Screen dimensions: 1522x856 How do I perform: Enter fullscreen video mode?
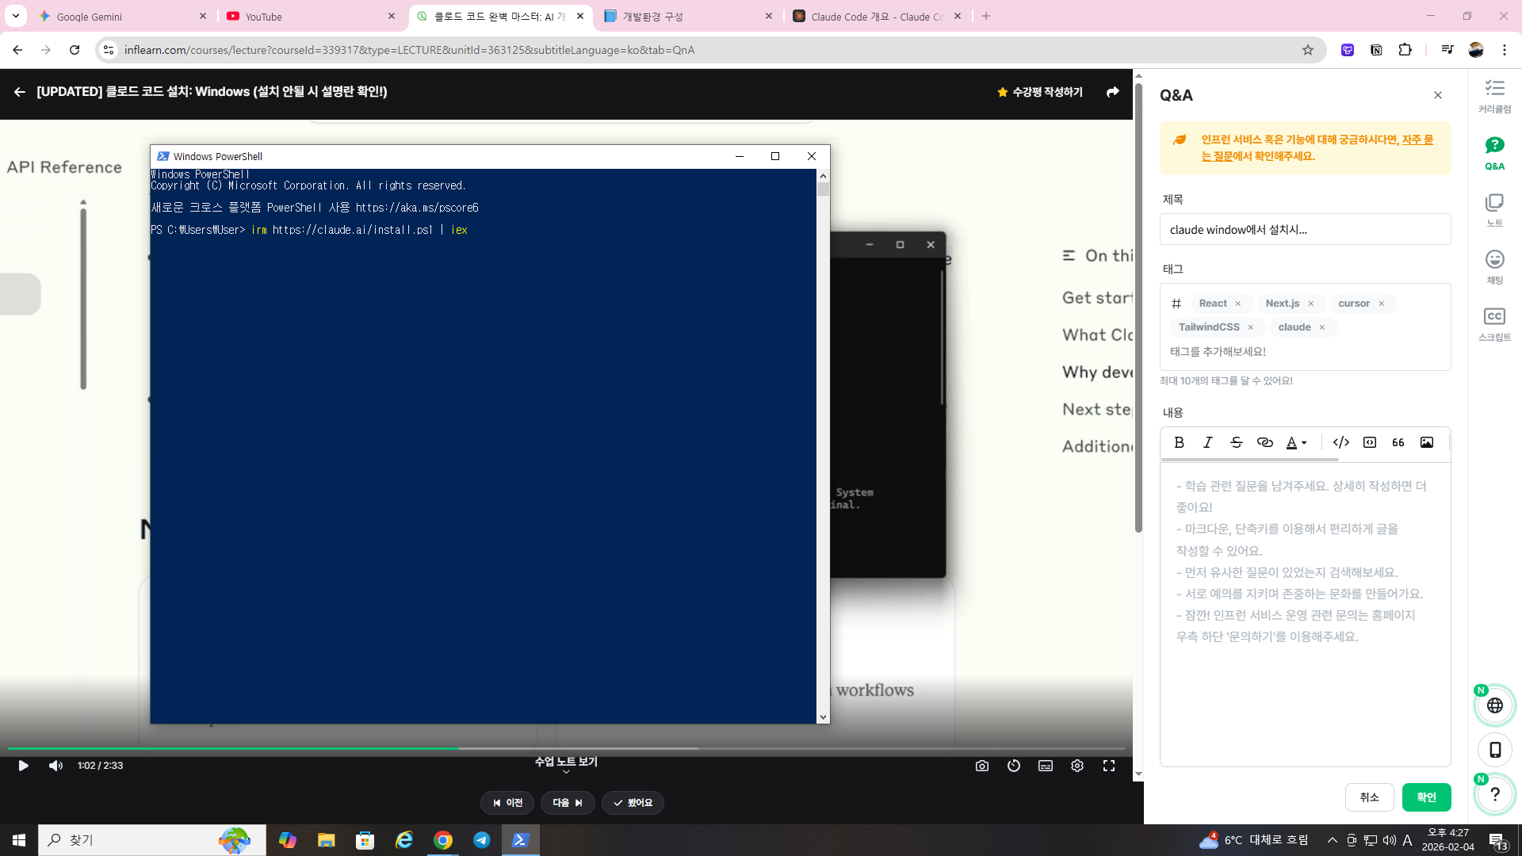(1108, 766)
